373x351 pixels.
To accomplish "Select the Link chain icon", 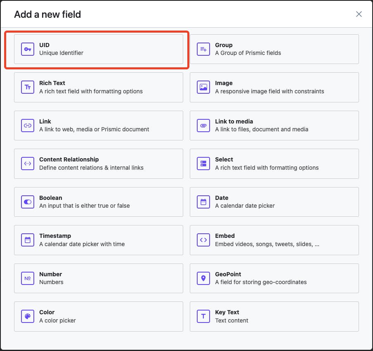I will [x=27, y=126].
